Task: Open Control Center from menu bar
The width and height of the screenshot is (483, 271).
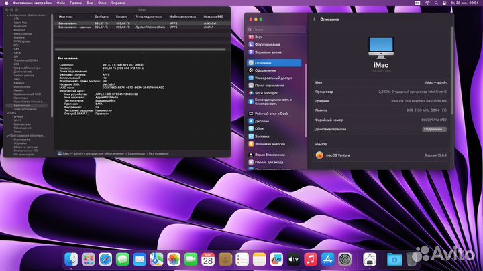Action: pos(445,3)
